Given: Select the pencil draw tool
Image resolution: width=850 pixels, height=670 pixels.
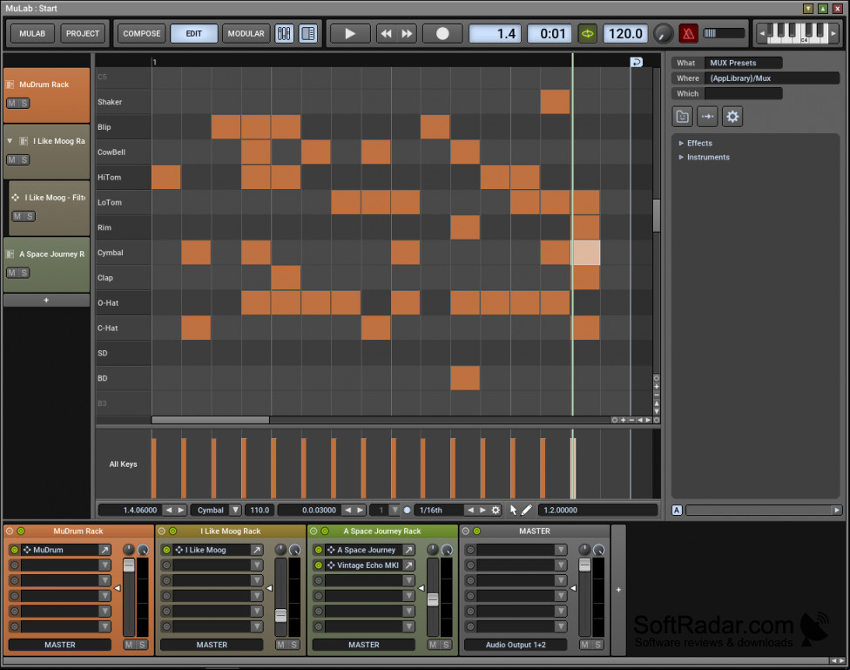Looking at the screenshot, I should (526, 510).
